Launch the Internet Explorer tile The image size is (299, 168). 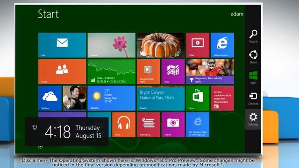[222, 45]
